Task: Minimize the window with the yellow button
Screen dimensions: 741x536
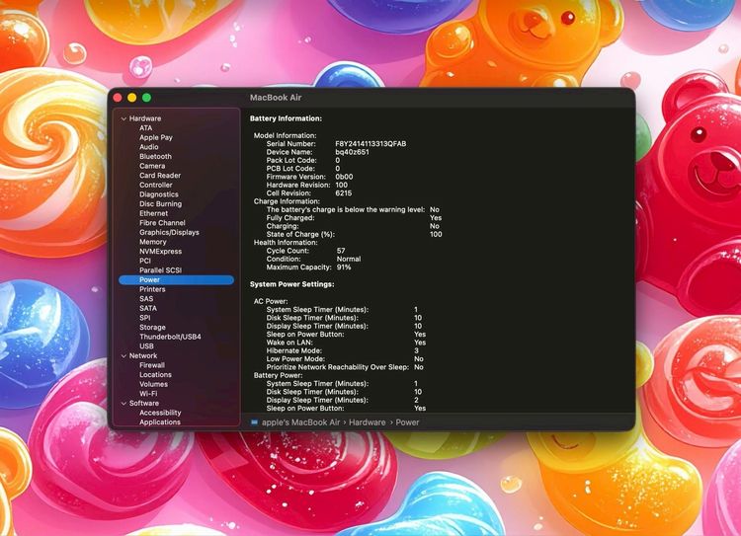Action: (131, 98)
